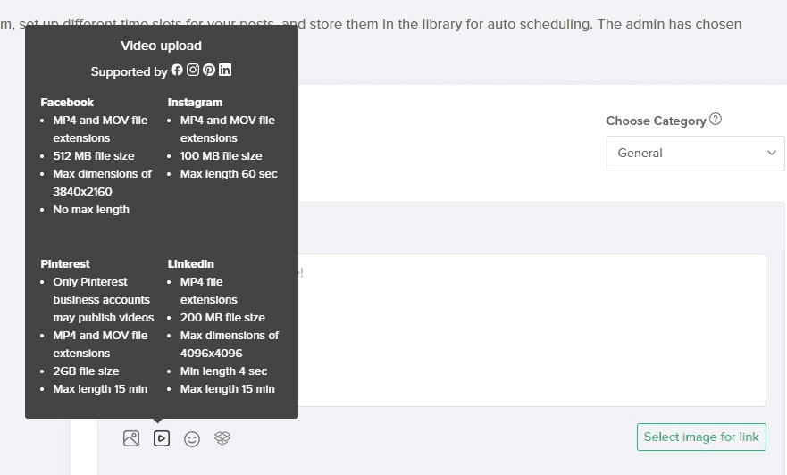This screenshot has width=787, height=475.
Task: Click the '200 MB file size' text
Action: 222,318
